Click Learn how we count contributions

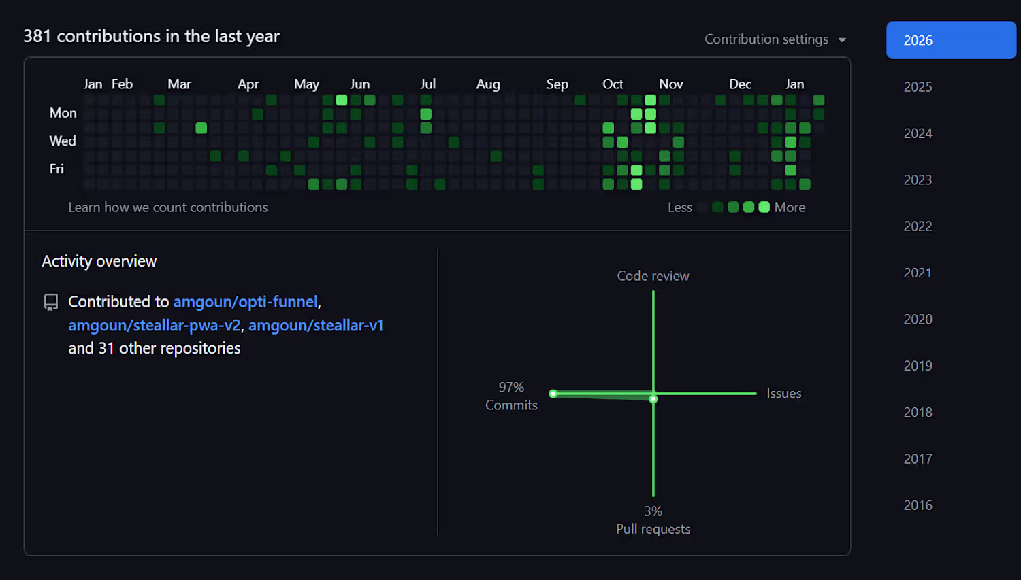(168, 207)
